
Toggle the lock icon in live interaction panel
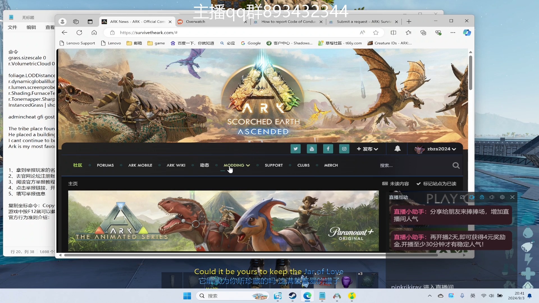482,197
